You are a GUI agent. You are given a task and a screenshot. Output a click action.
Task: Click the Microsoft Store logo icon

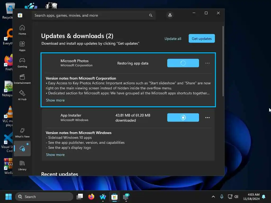click(x=20, y=15)
